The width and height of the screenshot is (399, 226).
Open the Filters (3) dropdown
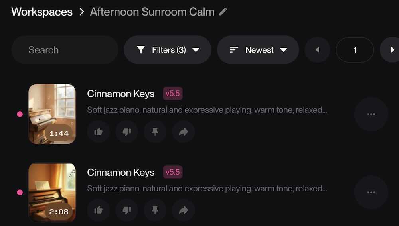[168, 50]
